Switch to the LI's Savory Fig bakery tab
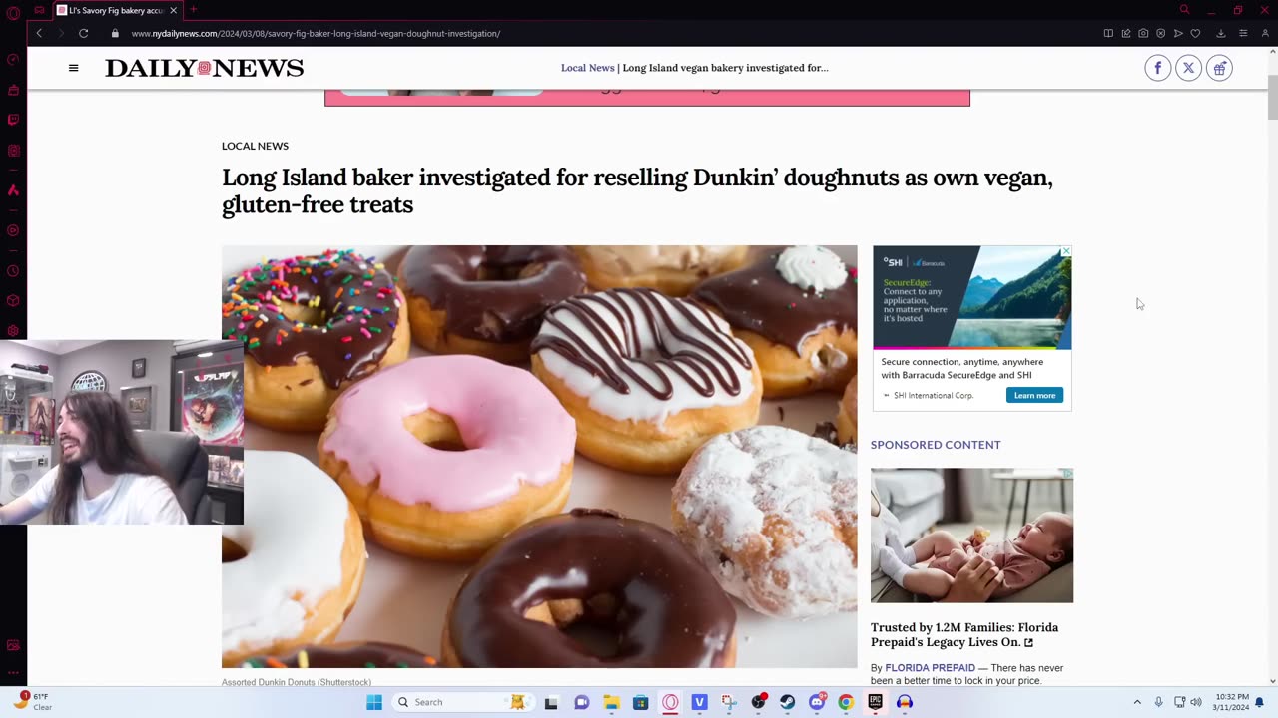 point(117,10)
